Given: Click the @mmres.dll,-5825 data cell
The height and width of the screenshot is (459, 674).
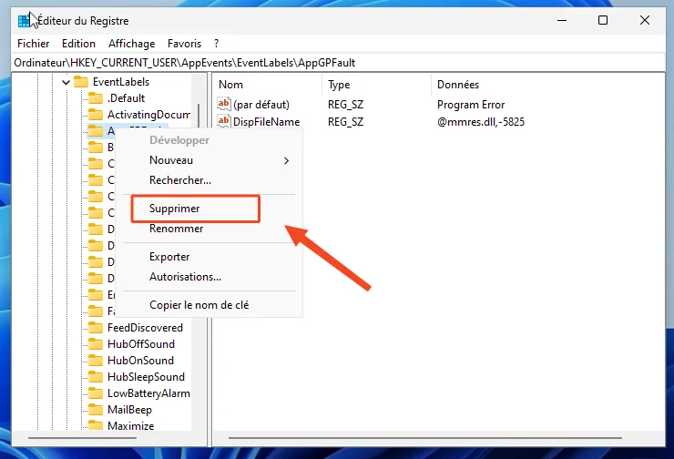Looking at the screenshot, I should coord(481,122).
